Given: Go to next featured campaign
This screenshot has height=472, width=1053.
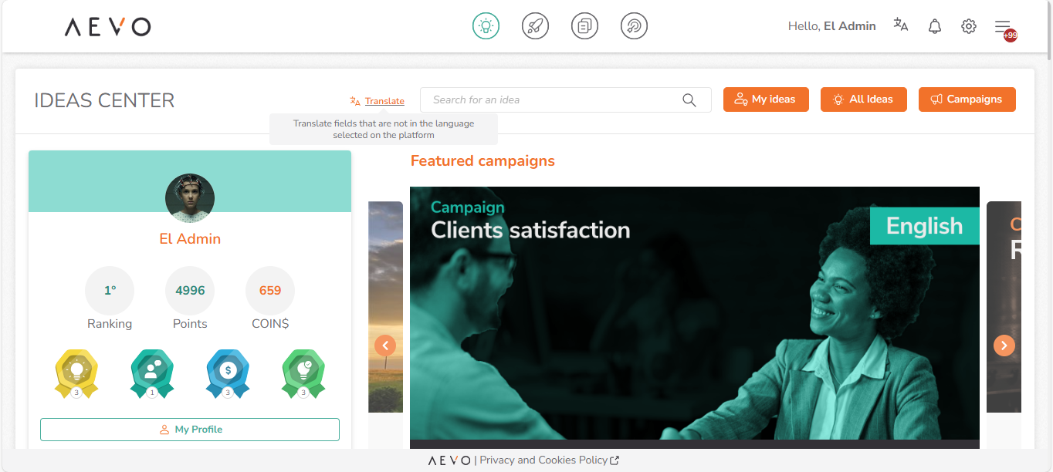Looking at the screenshot, I should pyautogui.click(x=1004, y=345).
